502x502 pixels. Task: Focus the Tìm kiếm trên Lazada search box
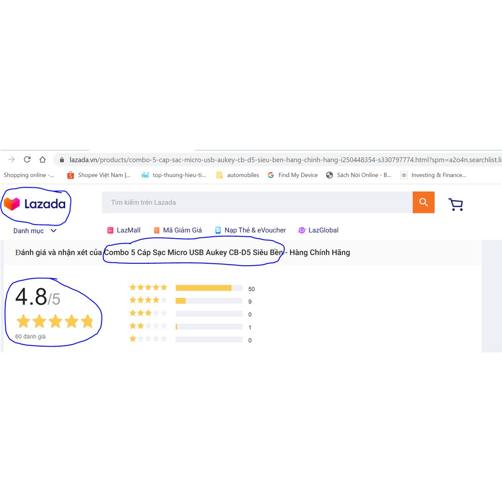click(x=257, y=202)
